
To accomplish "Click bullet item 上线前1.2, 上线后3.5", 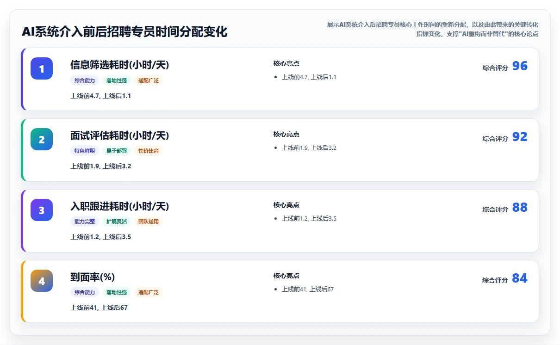I will pos(309,219).
